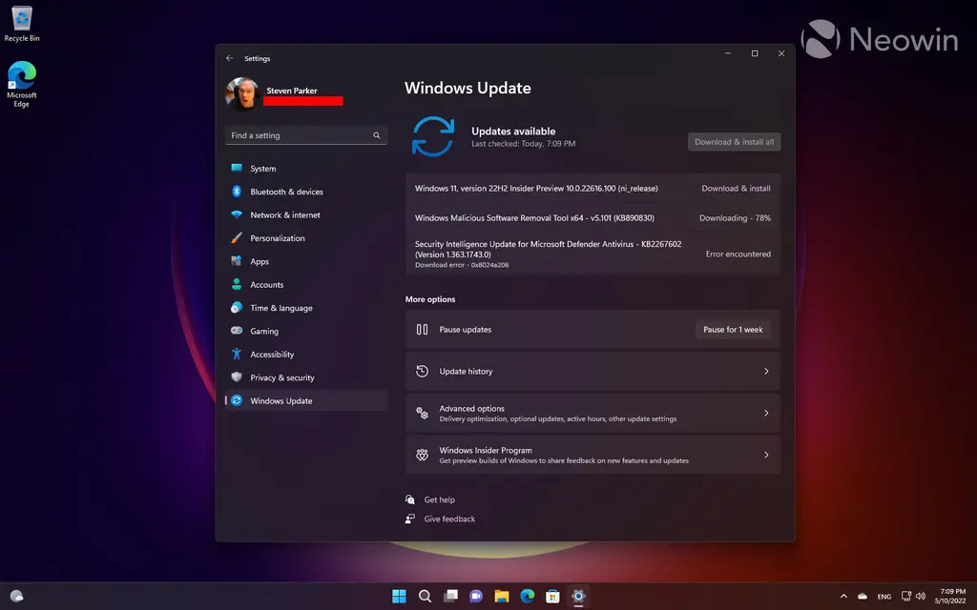The image size is (977, 610).
Task: Click the Find a setting search box
Action: [x=300, y=135]
